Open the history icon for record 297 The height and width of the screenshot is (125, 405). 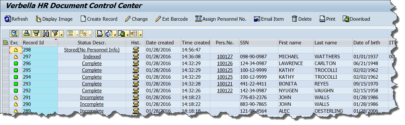[x=136, y=57]
